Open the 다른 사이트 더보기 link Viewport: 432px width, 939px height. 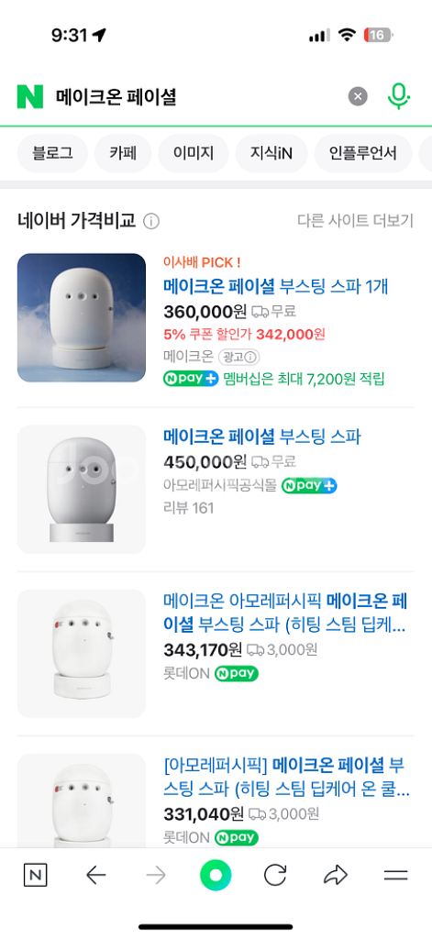click(x=355, y=221)
